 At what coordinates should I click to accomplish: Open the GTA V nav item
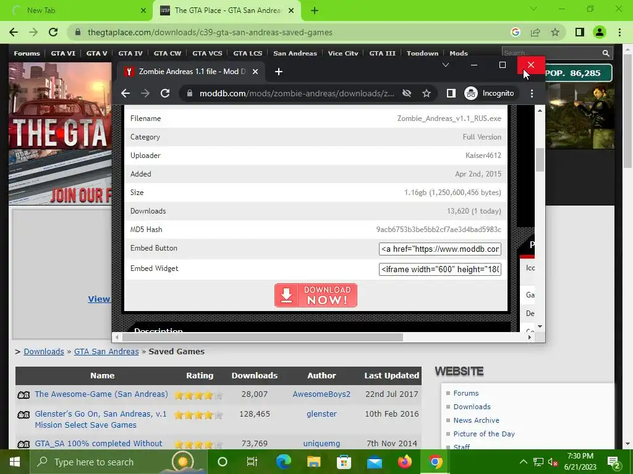coord(96,53)
